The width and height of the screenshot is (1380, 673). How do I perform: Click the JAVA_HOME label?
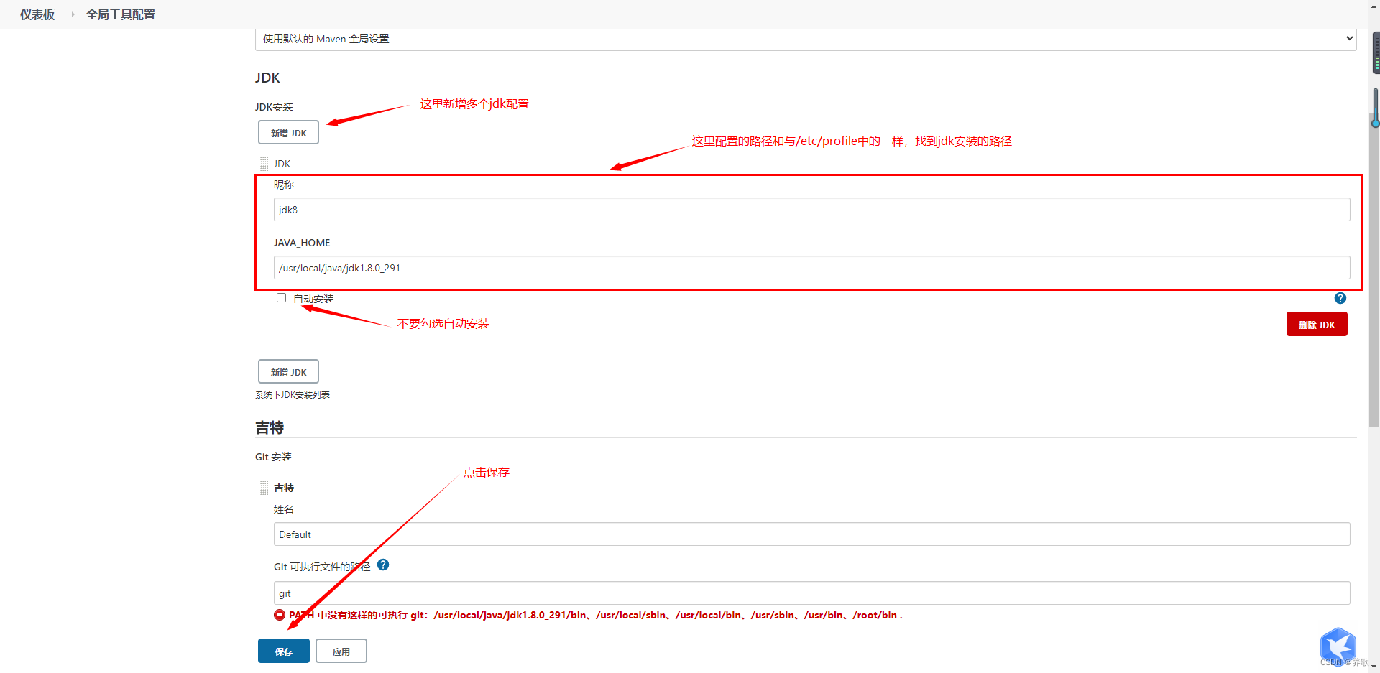pyautogui.click(x=302, y=243)
